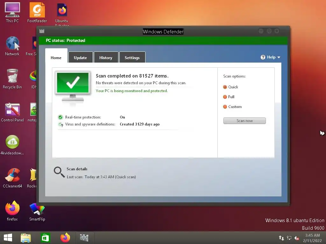Click the muted volume tray icon
The image size is (326, 244).
(x=297, y=238)
